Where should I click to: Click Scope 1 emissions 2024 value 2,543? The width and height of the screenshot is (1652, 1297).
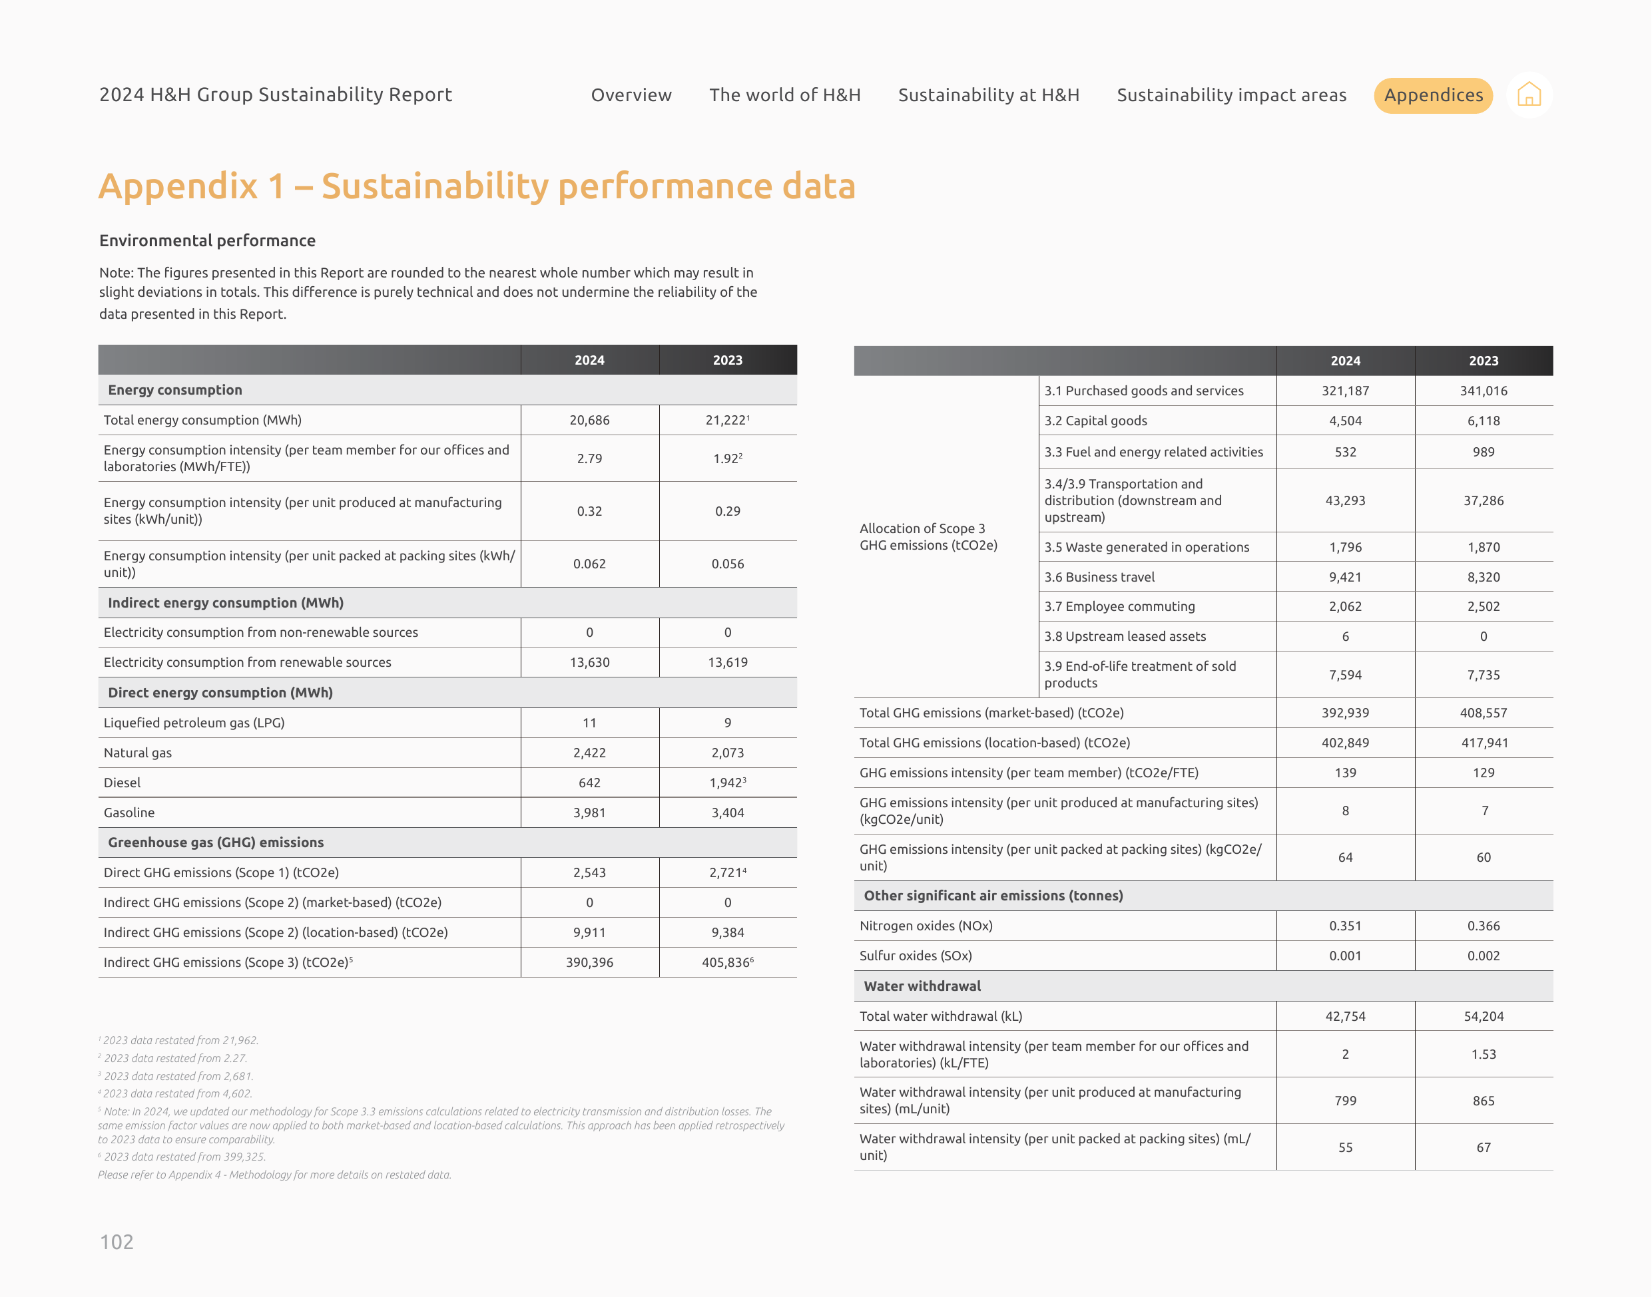(x=589, y=872)
